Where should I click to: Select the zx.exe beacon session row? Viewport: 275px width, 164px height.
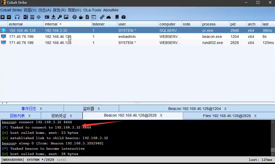tap(133, 30)
